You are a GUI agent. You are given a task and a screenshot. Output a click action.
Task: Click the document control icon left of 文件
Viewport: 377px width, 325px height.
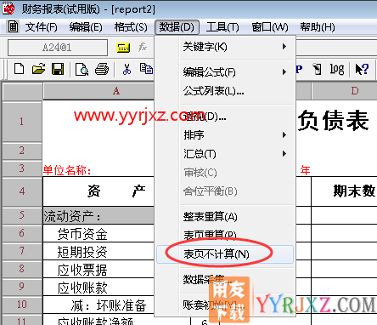pos(13,27)
